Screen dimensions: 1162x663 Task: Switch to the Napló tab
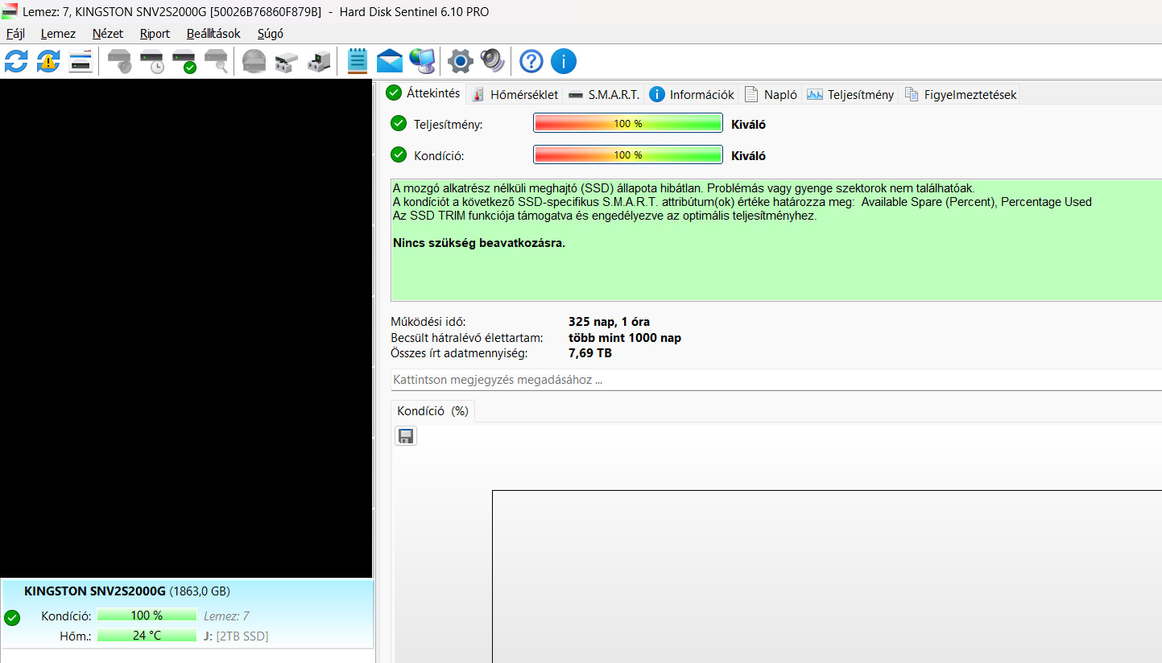(x=771, y=94)
